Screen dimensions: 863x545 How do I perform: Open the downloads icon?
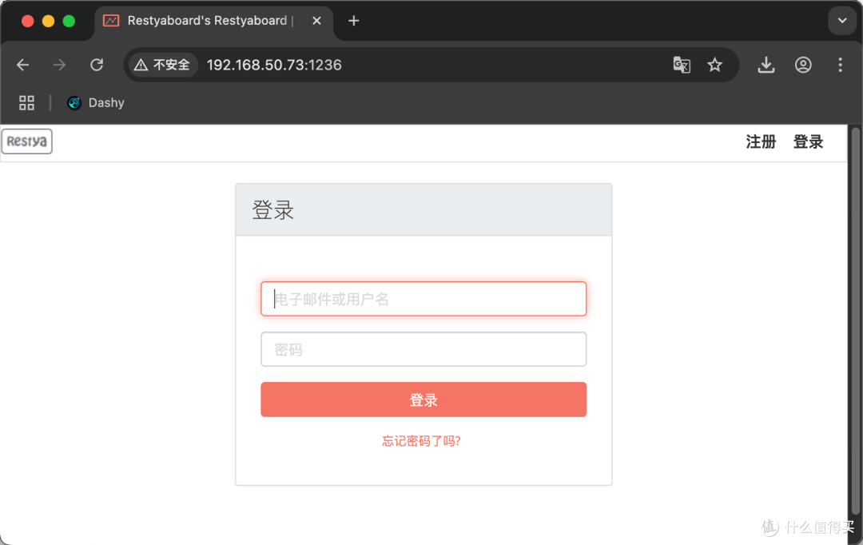766,65
